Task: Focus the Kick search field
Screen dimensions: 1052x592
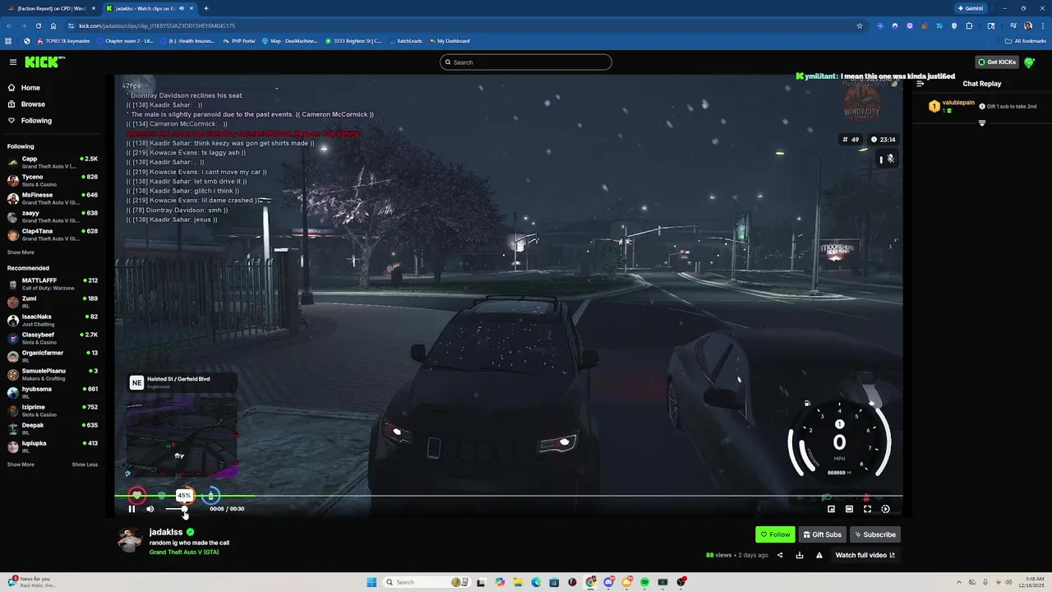Action: (526, 62)
